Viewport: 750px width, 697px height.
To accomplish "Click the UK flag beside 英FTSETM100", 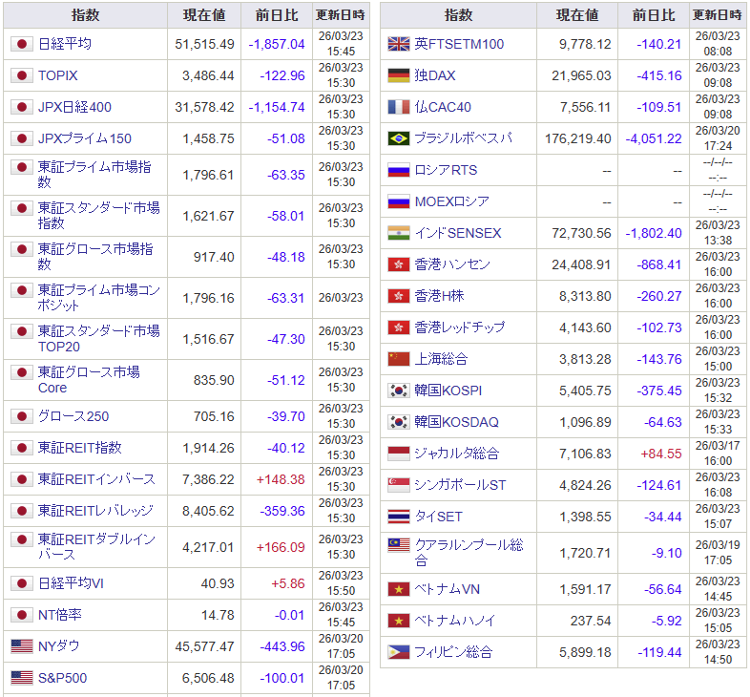I will tap(398, 44).
